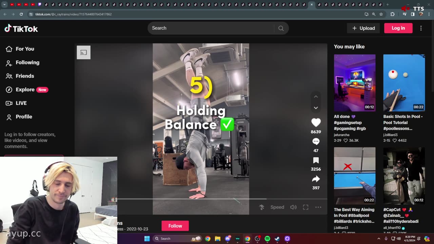Click the Windows taskbar Search box
This screenshot has height=244, width=434.
tap(177, 239)
